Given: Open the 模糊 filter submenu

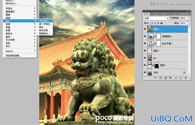Looking at the screenshot, I should click(x=20, y=14).
